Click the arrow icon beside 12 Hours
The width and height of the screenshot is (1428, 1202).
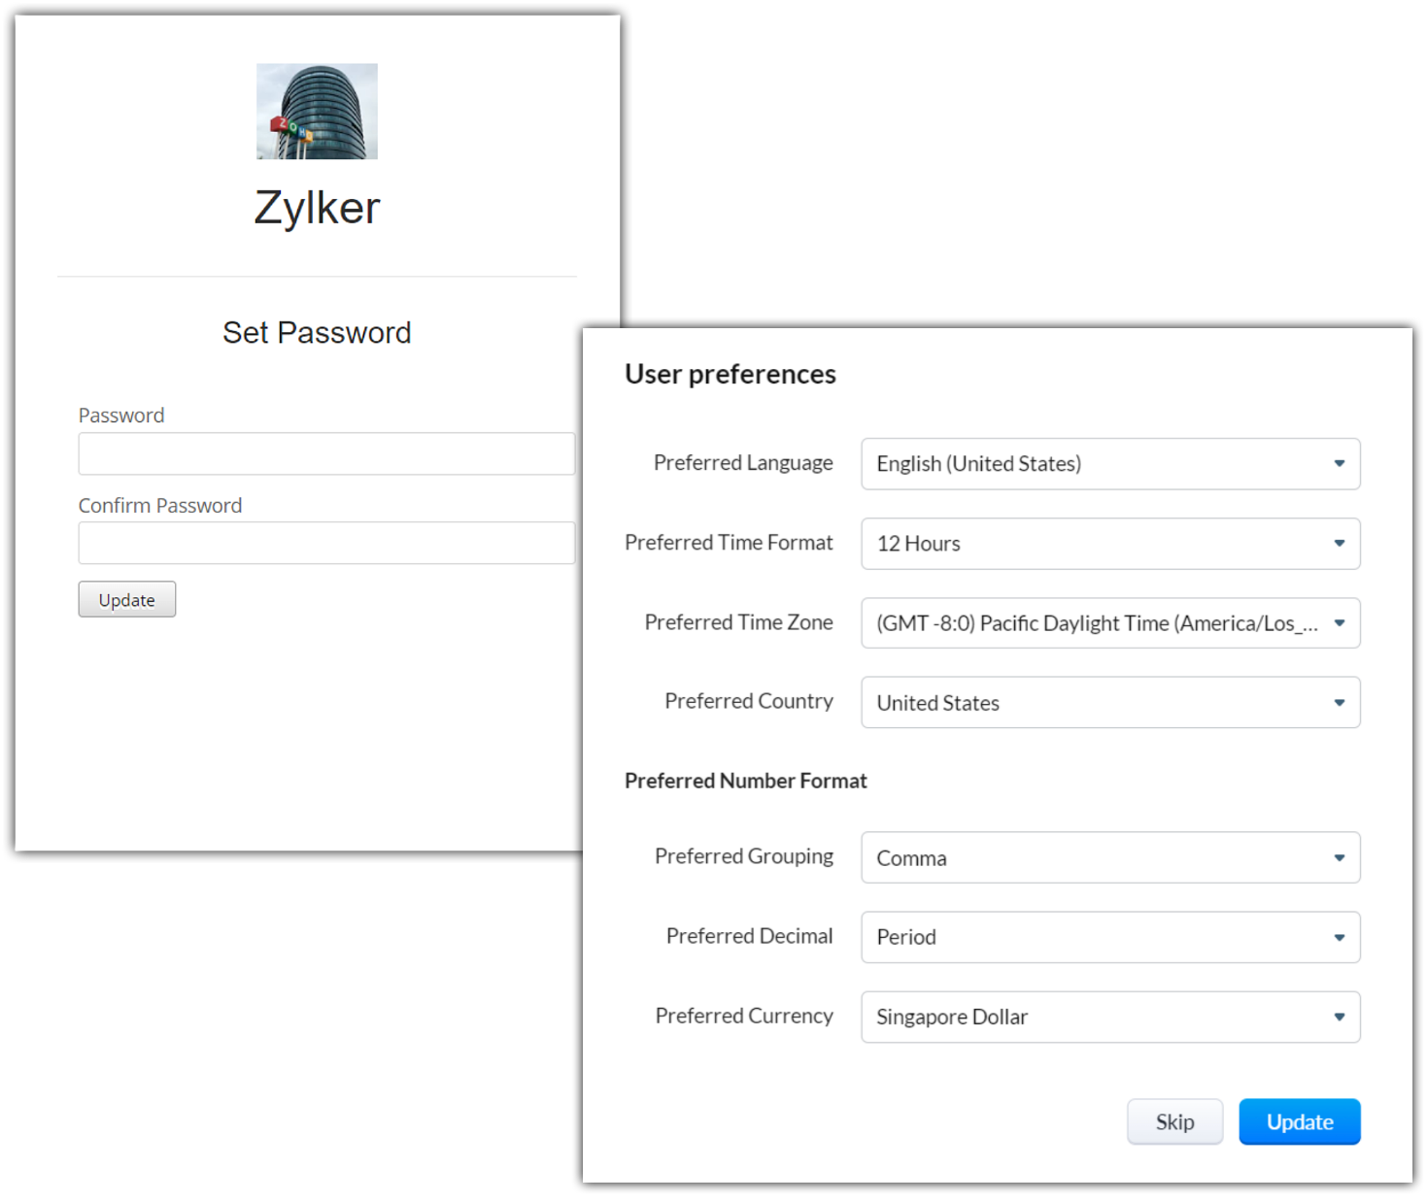tap(1339, 544)
